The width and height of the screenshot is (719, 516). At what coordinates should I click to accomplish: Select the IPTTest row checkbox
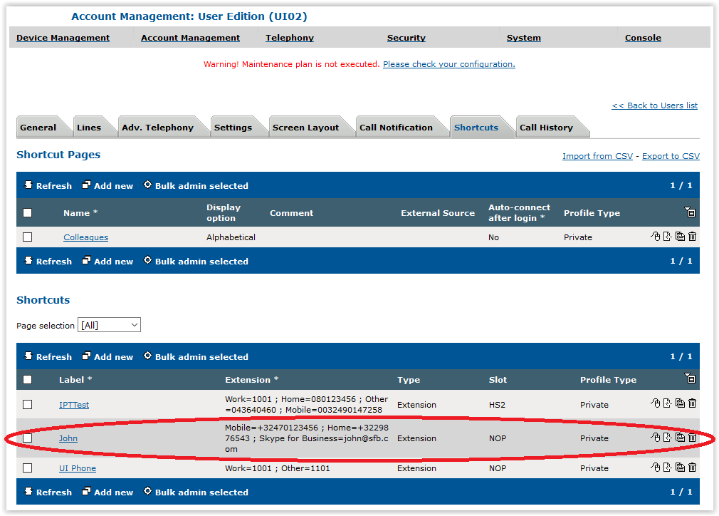(x=28, y=404)
